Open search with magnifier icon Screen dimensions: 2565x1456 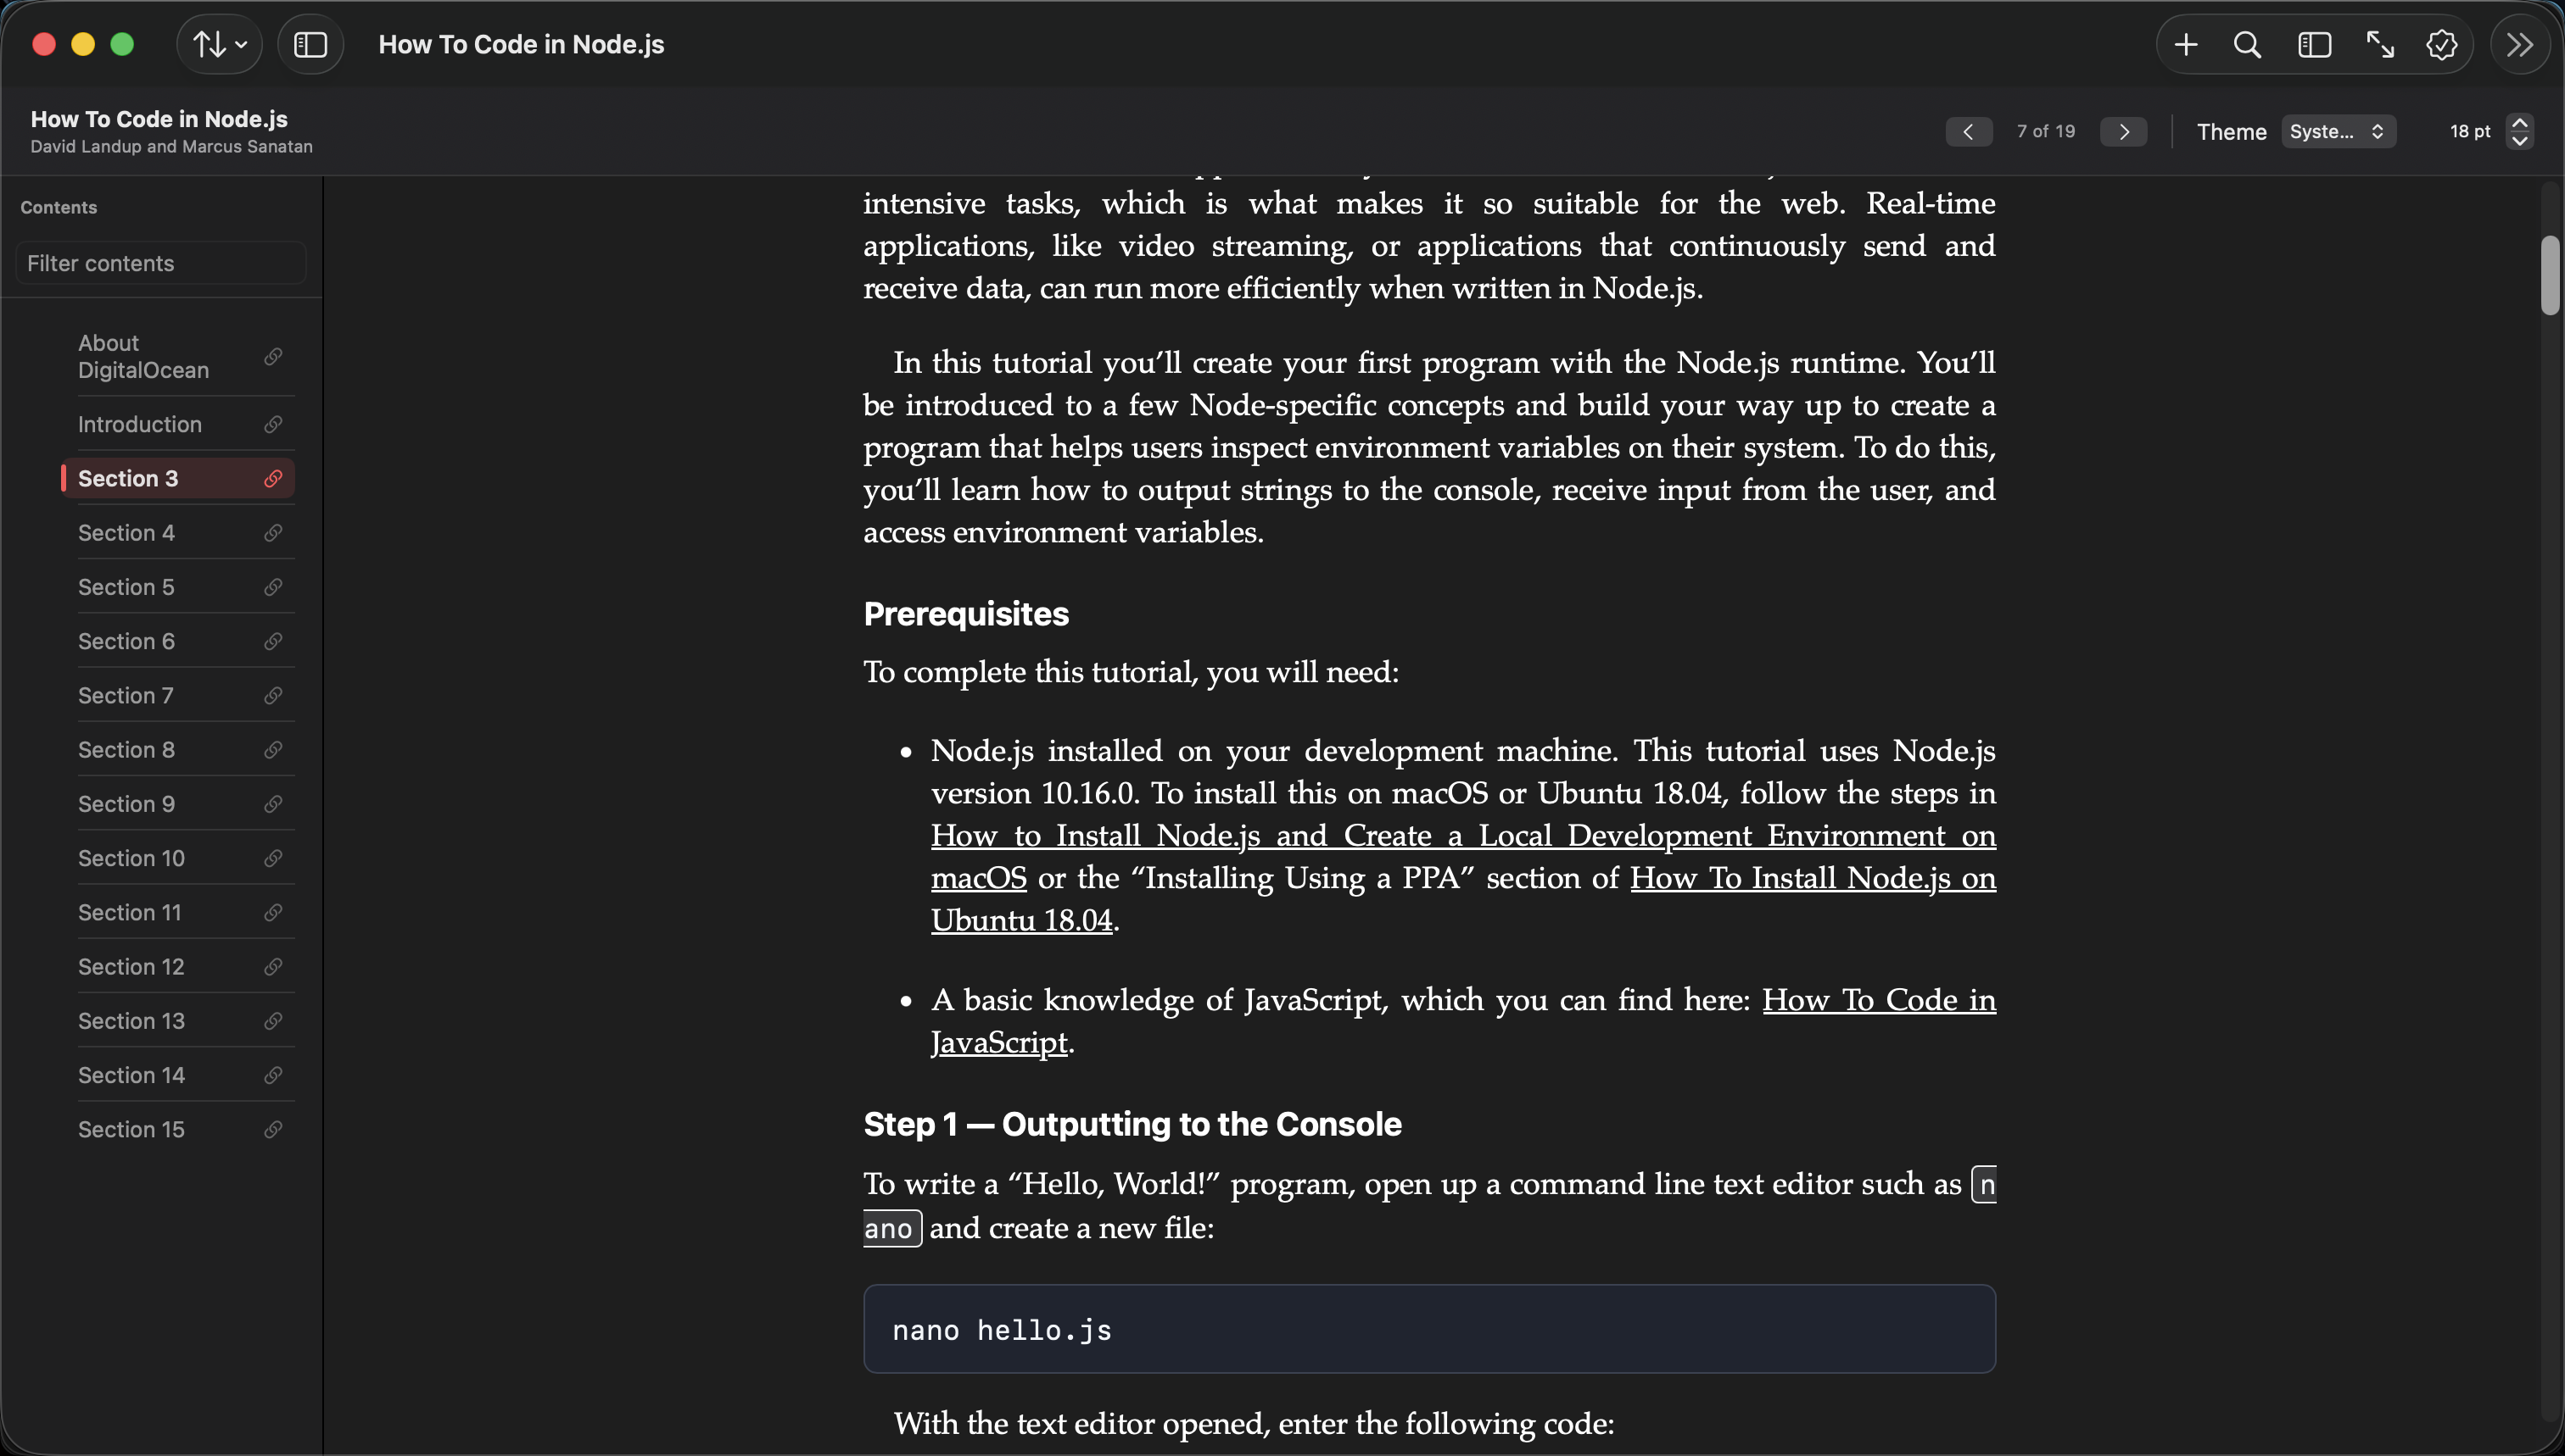2248,44
